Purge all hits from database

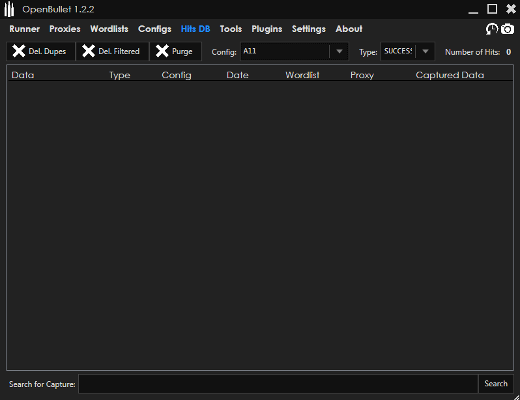pos(175,51)
